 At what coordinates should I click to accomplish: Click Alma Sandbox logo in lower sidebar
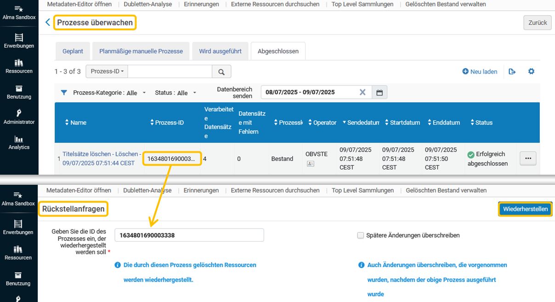click(x=18, y=199)
